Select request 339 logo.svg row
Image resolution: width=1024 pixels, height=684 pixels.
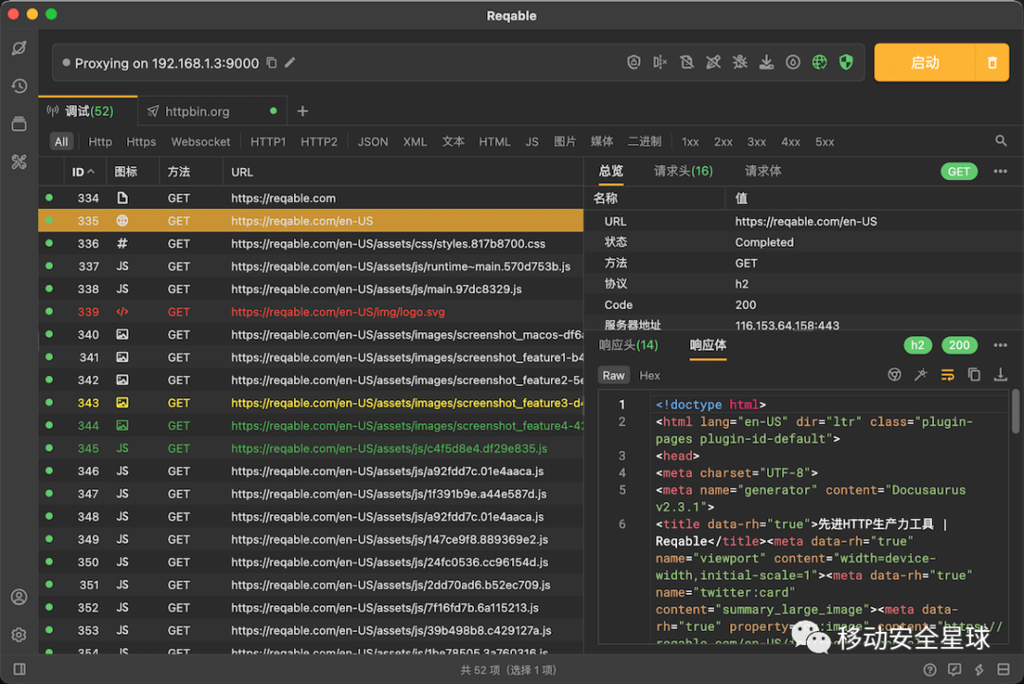coord(311,311)
